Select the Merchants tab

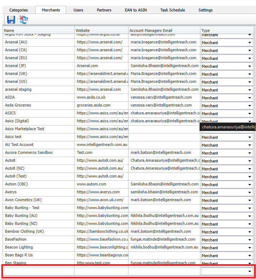51,10
